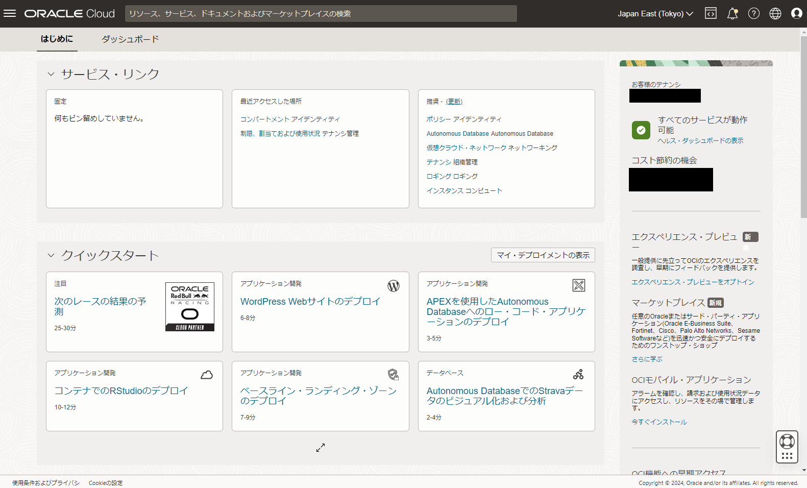Click the マイ・デプロイメントの表示 button
This screenshot has width=807, height=488.
pos(543,255)
